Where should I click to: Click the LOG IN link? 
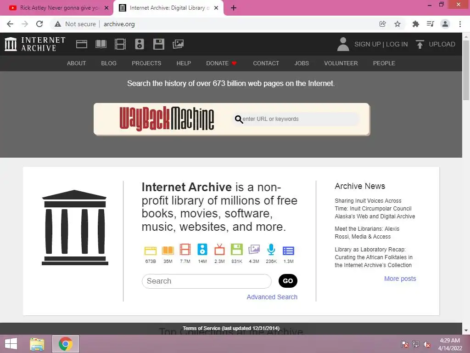pyautogui.click(x=397, y=44)
